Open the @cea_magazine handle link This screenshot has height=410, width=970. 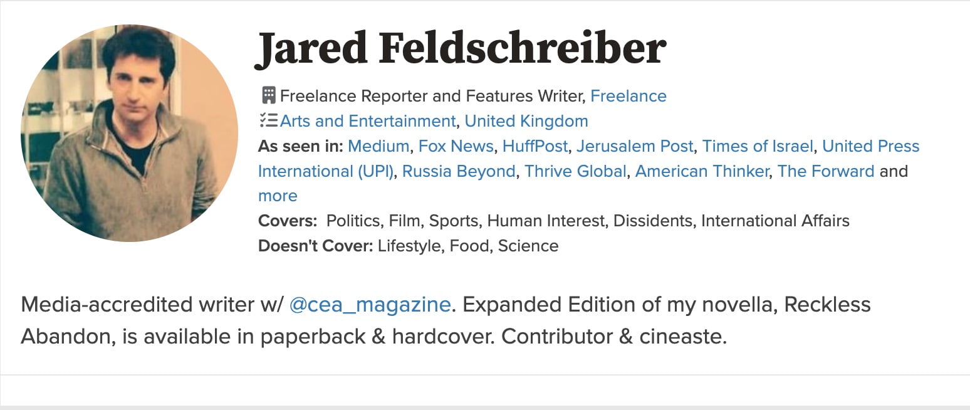tap(370, 305)
